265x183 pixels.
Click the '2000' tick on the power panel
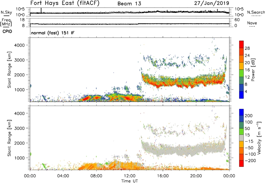click(x=20, y=75)
